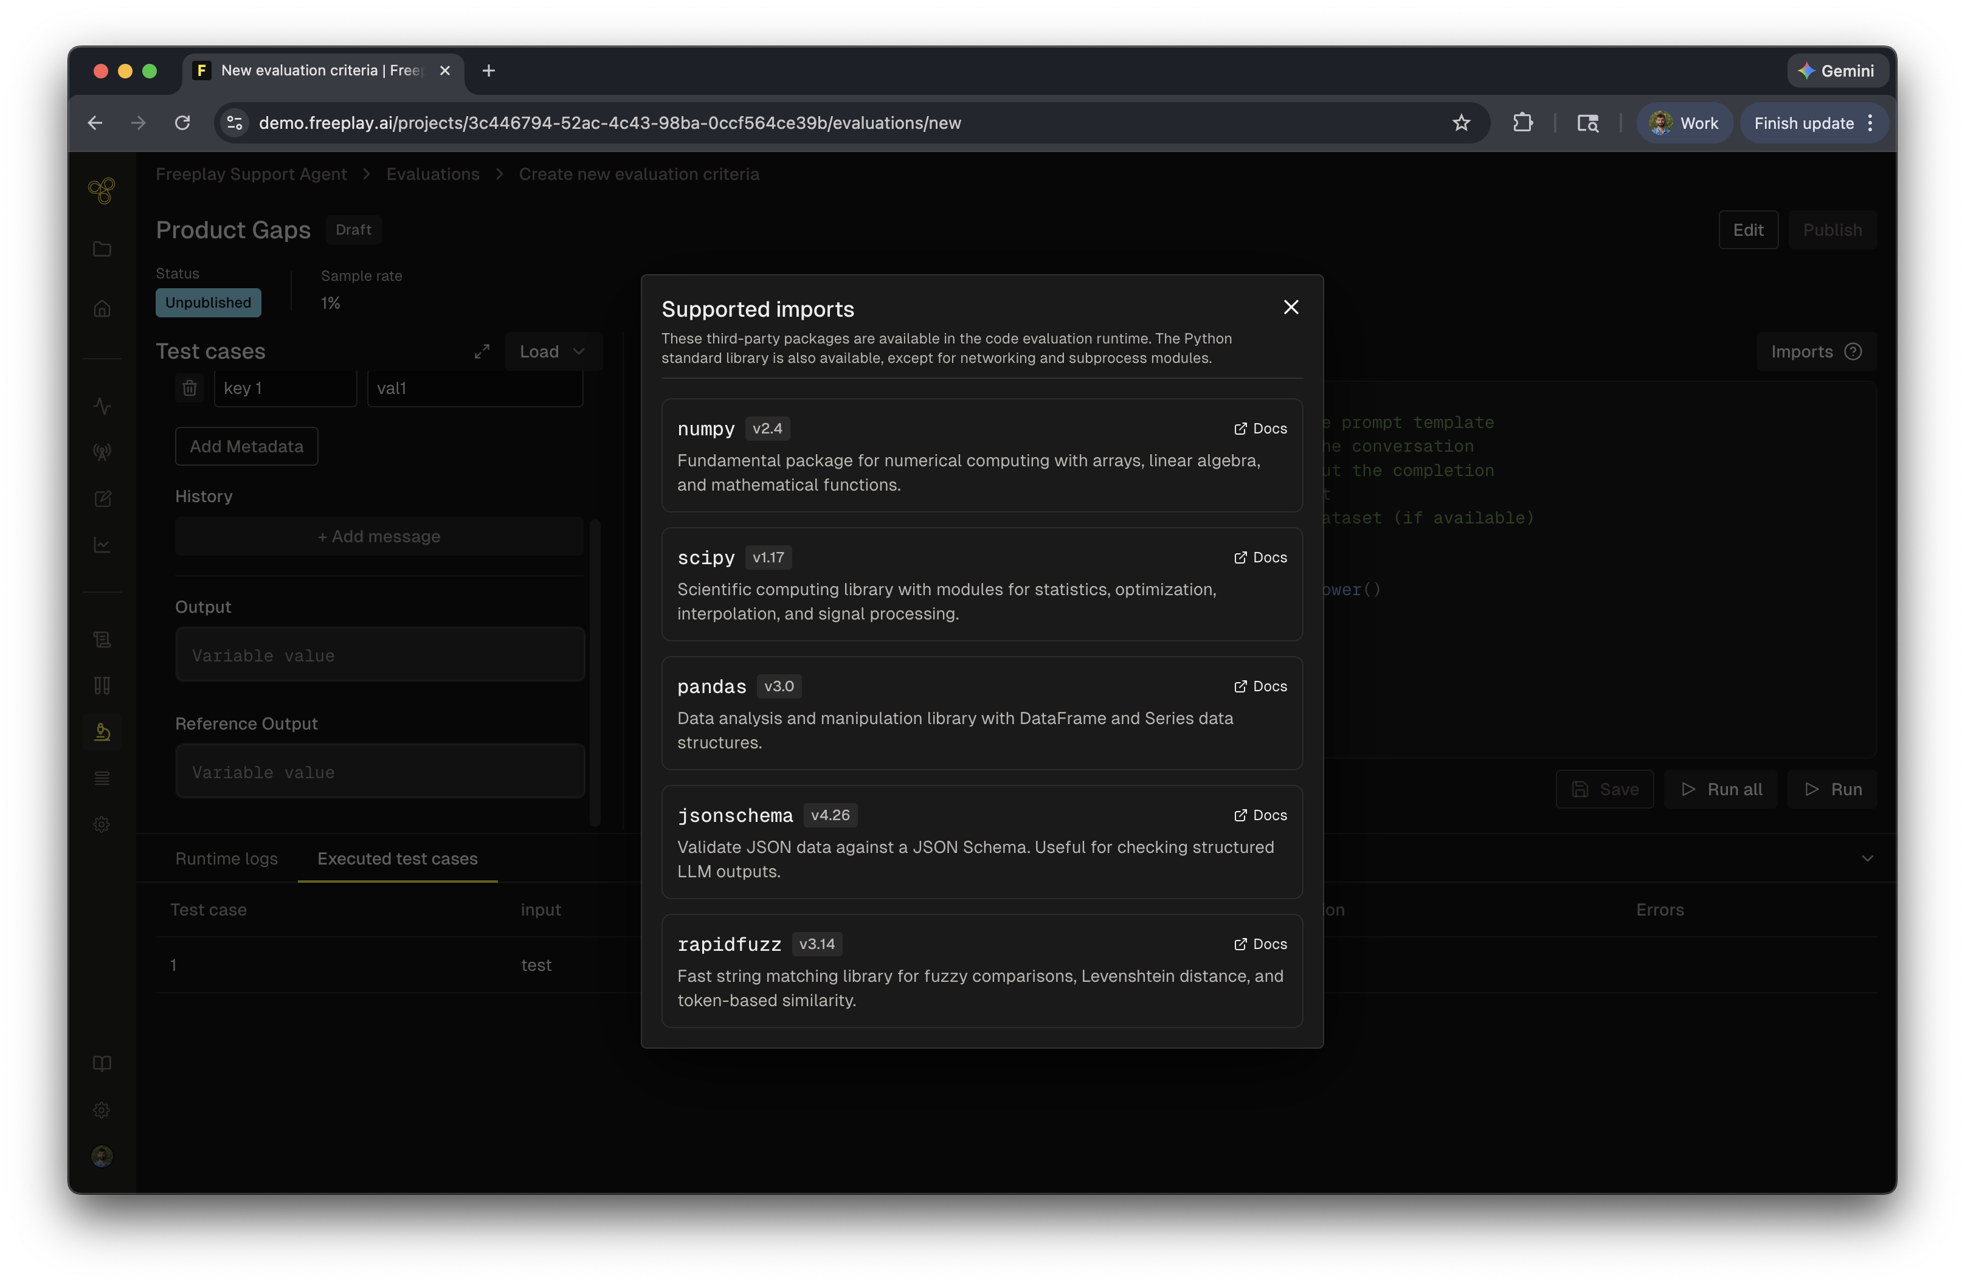
Task: Click the microscope Evaluations icon in sidebar
Action: pos(102,731)
